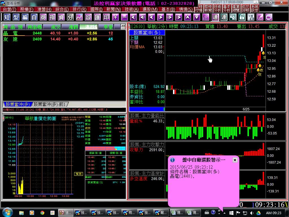Open the 期權(F) menu
This screenshot has width=289, height=217.
pos(27,9)
